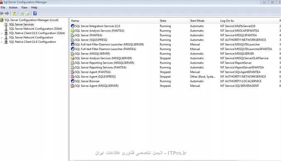Viewport: 281px width, 161px height.
Task: Sort by the State column header
Action: pyautogui.click(x=174, y=21)
